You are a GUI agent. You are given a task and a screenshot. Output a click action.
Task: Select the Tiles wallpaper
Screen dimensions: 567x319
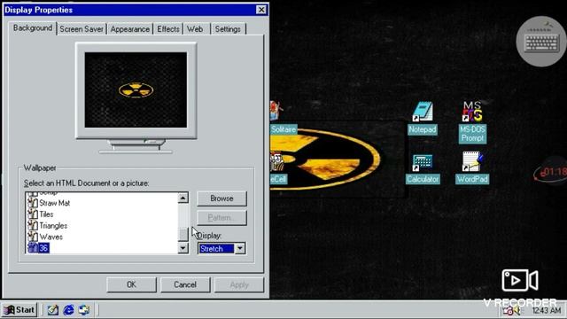[x=46, y=214]
